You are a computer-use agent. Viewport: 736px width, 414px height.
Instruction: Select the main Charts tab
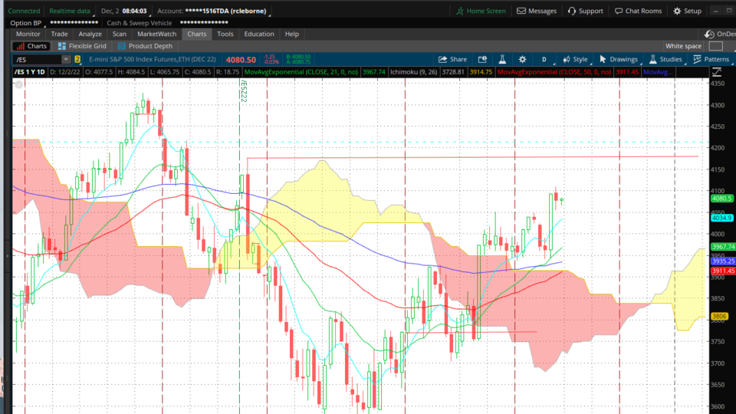(x=197, y=34)
